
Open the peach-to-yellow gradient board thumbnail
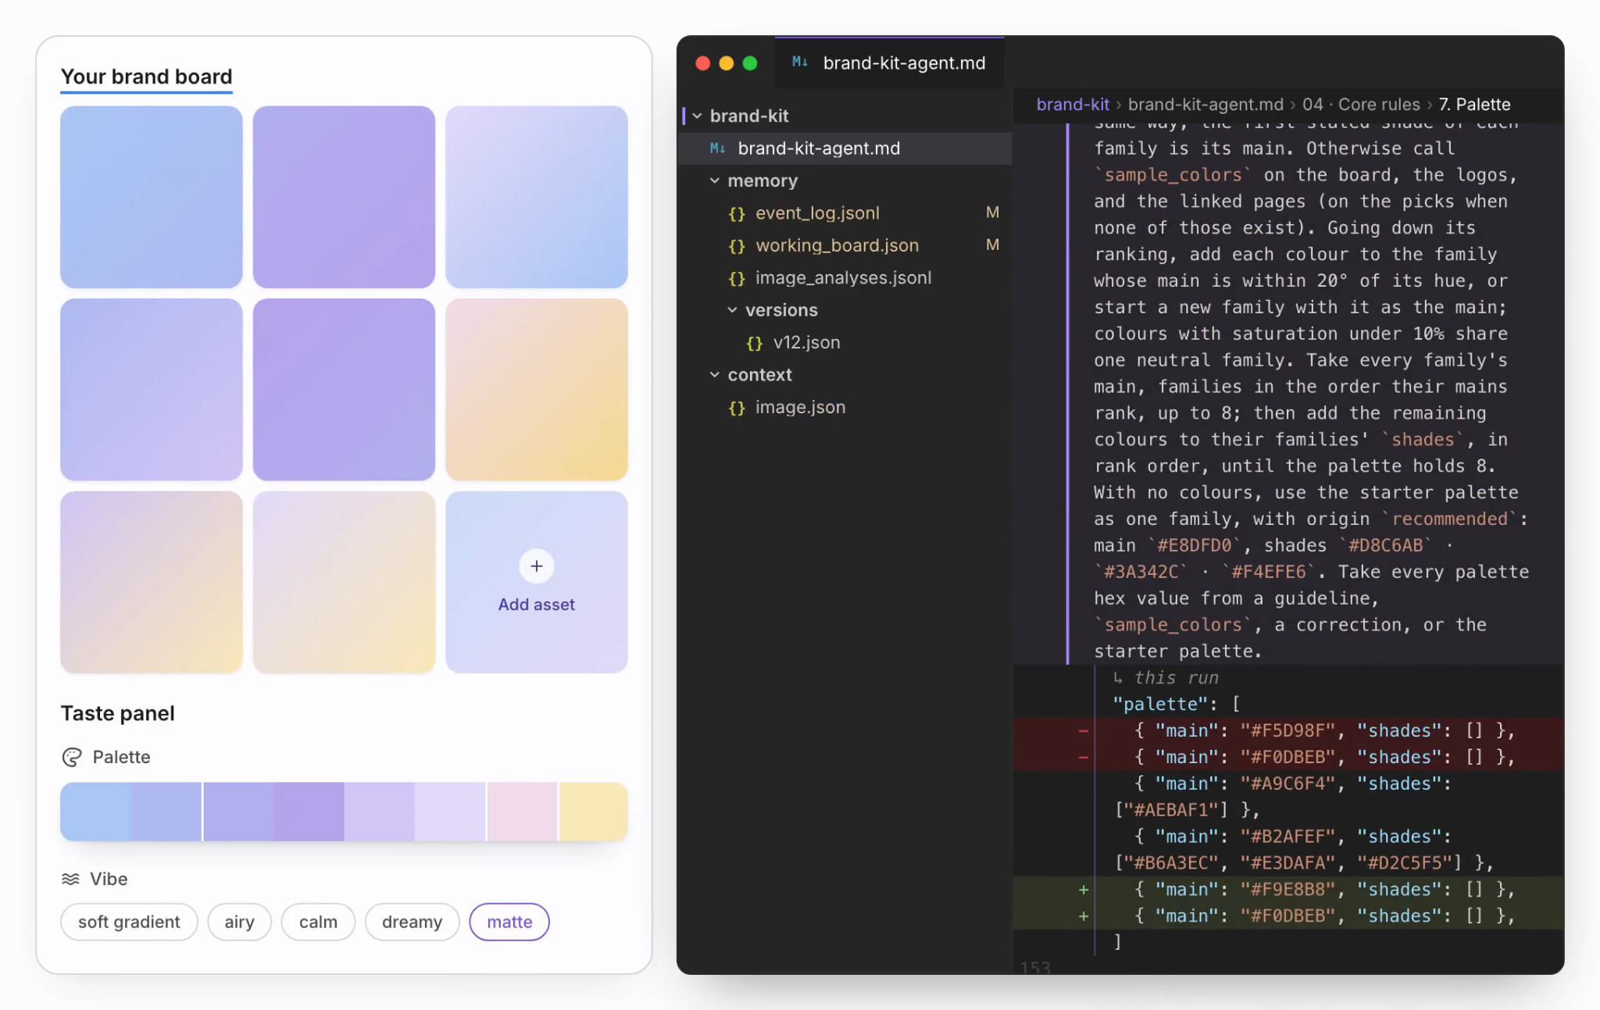536,389
